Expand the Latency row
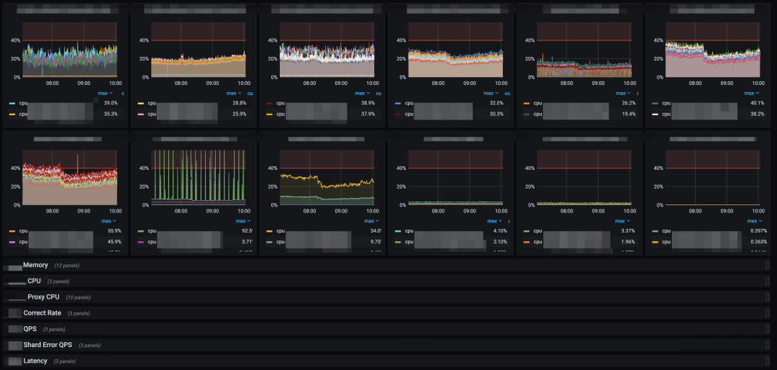The image size is (777, 370). tap(35, 361)
